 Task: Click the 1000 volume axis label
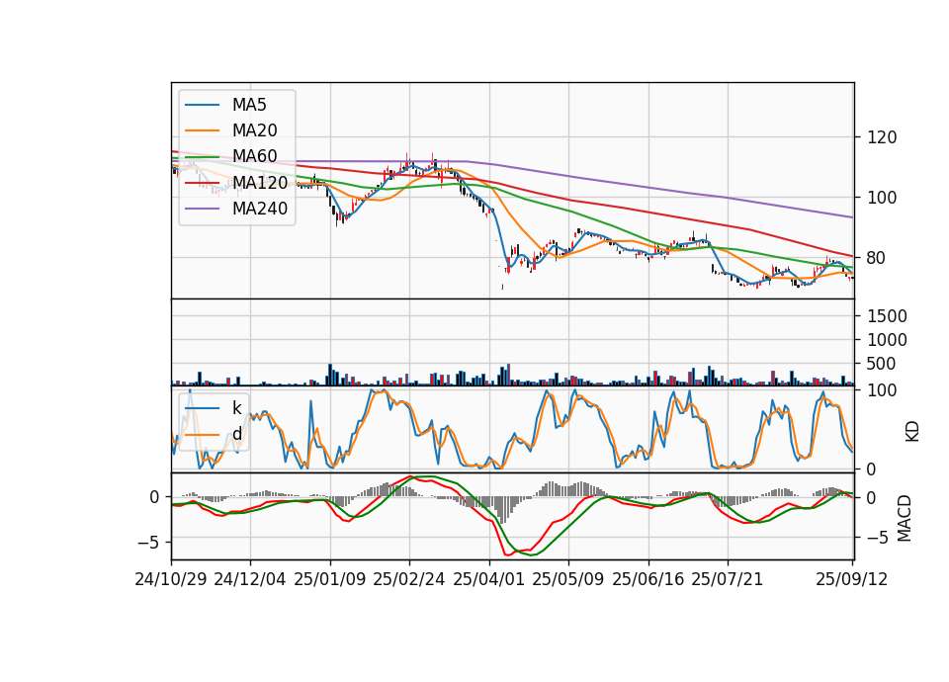click(x=888, y=340)
